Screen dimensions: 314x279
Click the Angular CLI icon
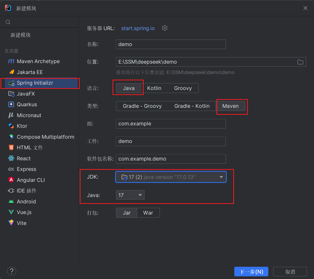coord(11,180)
